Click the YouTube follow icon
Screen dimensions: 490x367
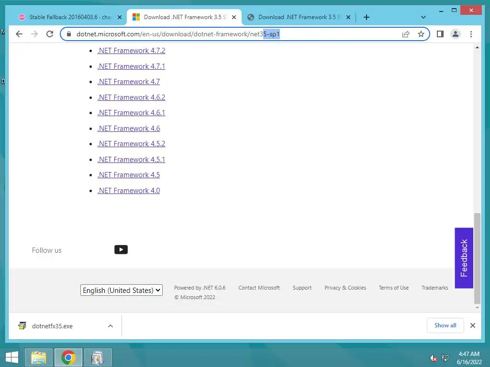click(121, 249)
